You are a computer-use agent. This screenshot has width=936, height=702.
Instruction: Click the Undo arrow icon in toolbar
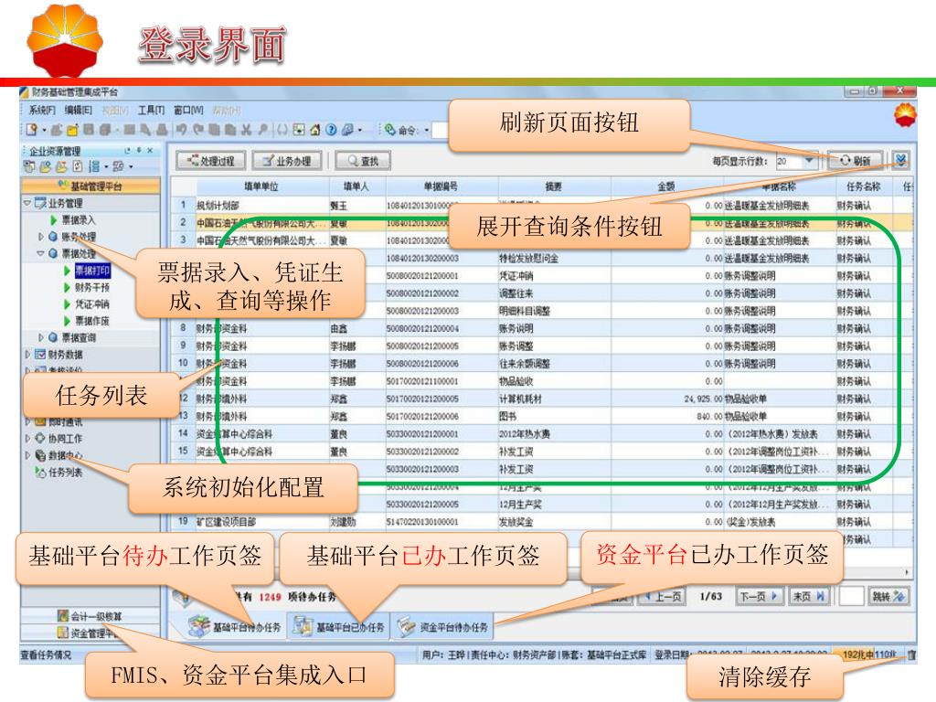[x=182, y=130]
